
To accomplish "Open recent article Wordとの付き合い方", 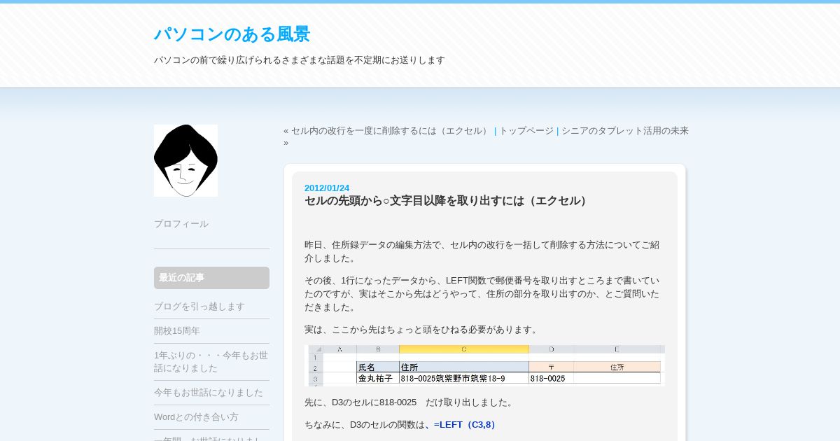I will (x=196, y=417).
